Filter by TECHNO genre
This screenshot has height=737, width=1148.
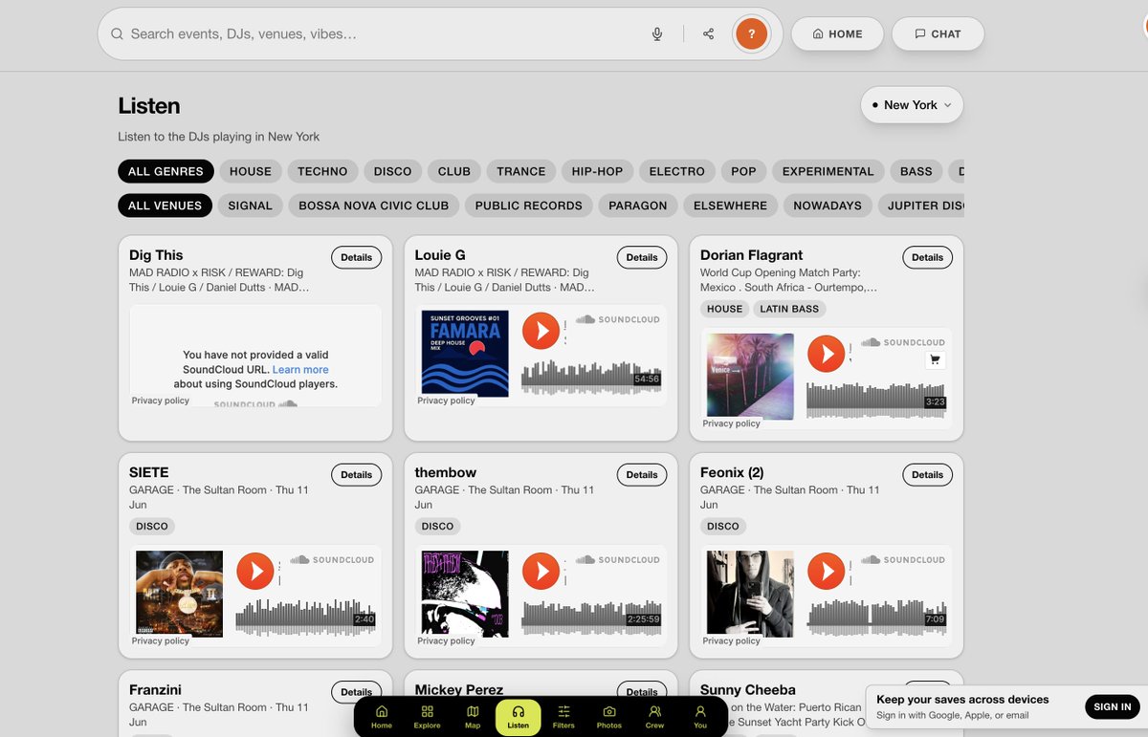coord(322,171)
